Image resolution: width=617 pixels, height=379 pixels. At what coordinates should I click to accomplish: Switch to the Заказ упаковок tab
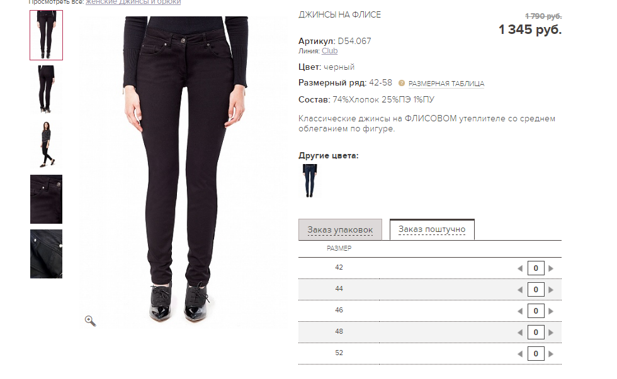340,229
